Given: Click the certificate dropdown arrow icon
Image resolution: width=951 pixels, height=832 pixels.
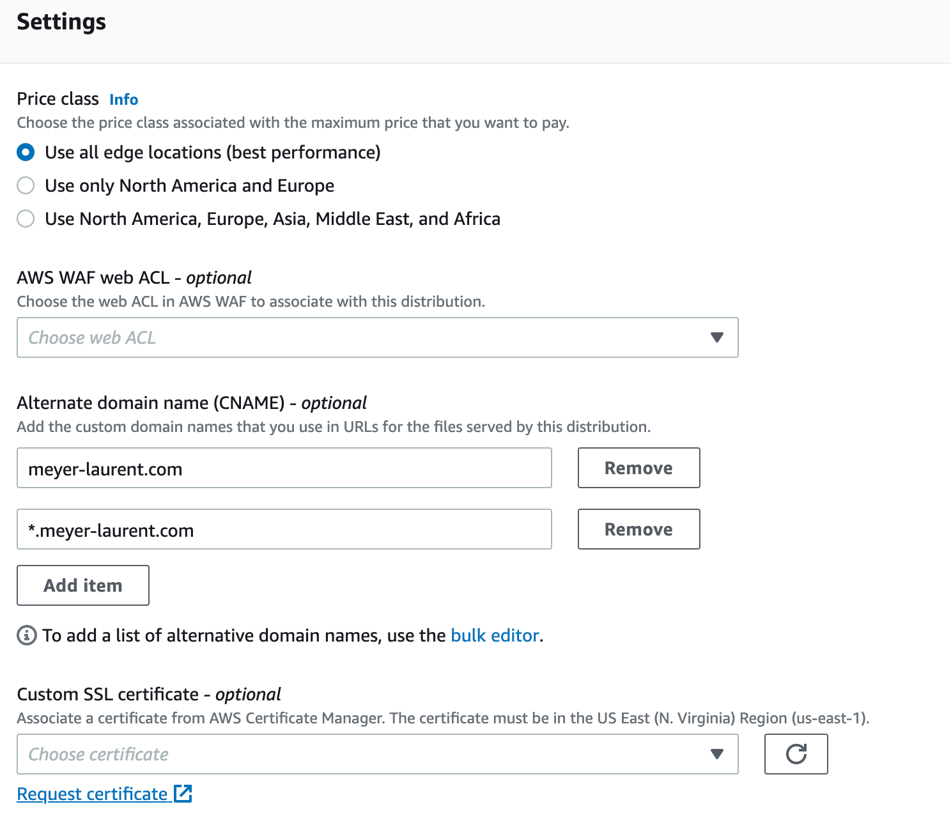Looking at the screenshot, I should (x=717, y=754).
